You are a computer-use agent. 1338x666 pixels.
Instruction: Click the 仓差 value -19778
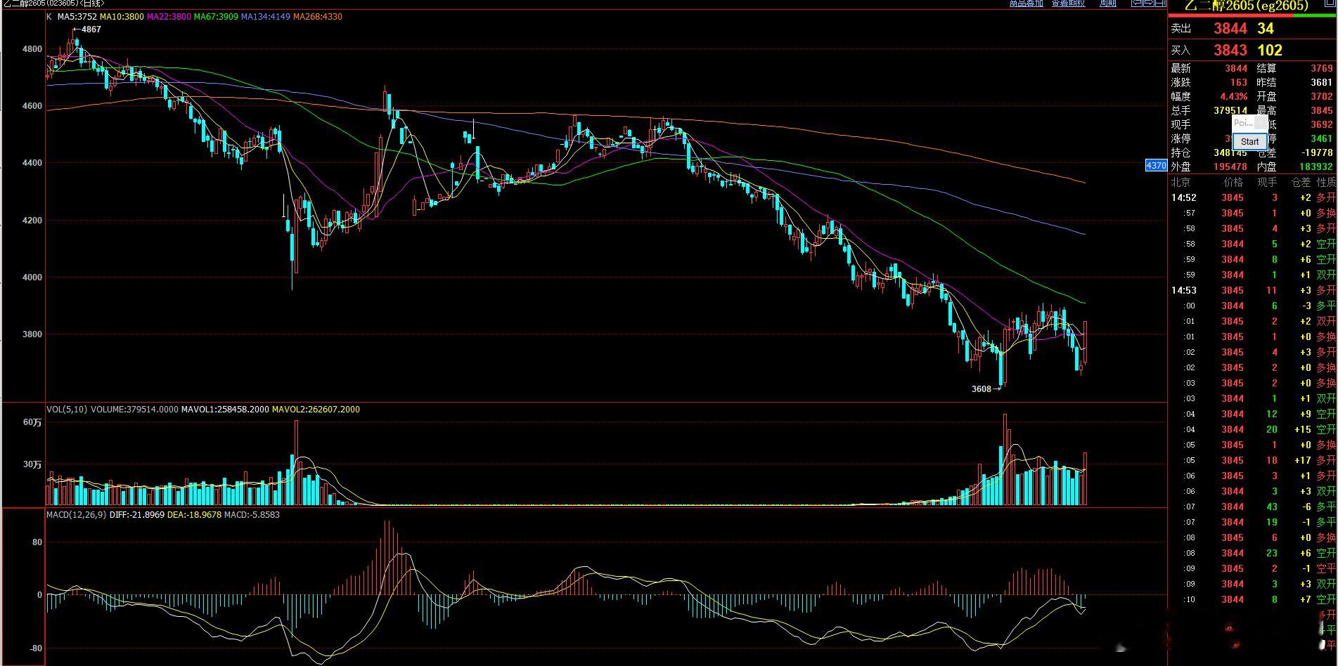pyautogui.click(x=1317, y=152)
